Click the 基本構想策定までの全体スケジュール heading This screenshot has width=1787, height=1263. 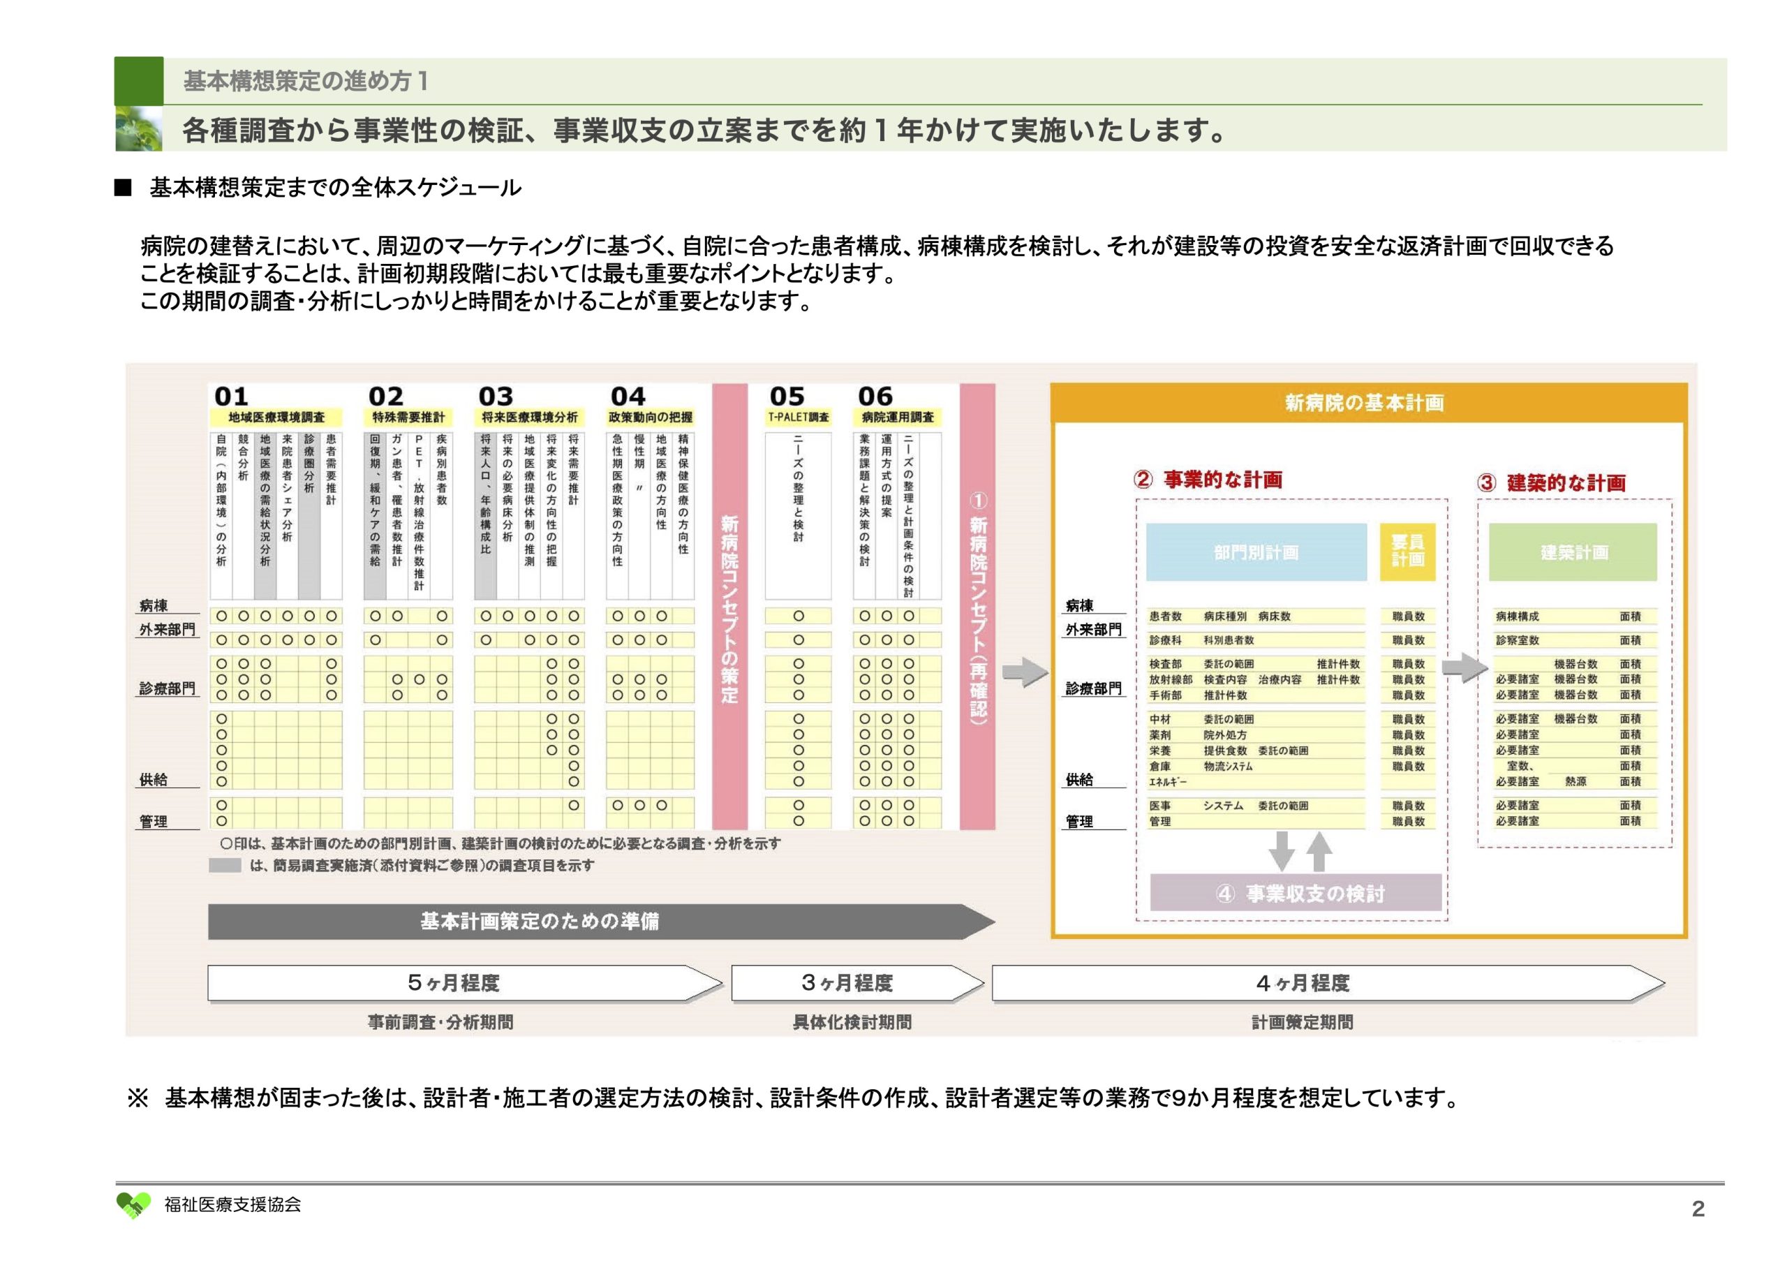pyautogui.click(x=334, y=188)
